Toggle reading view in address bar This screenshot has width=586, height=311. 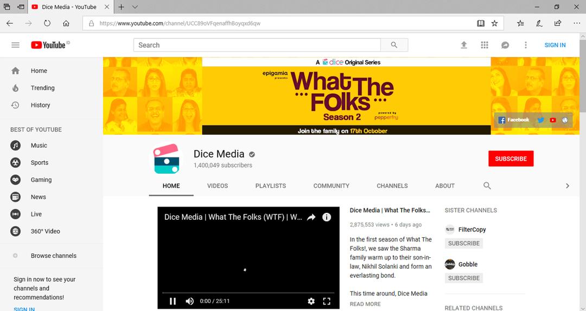481,23
